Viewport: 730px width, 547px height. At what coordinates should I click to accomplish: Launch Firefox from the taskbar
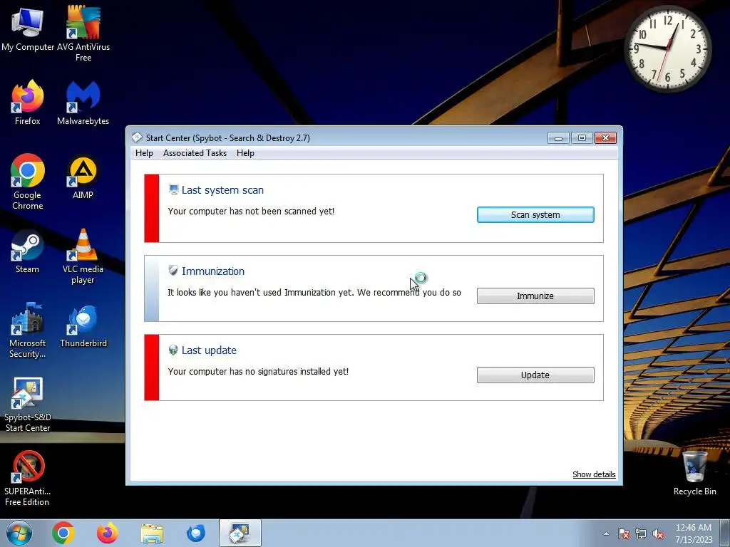(108, 533)
